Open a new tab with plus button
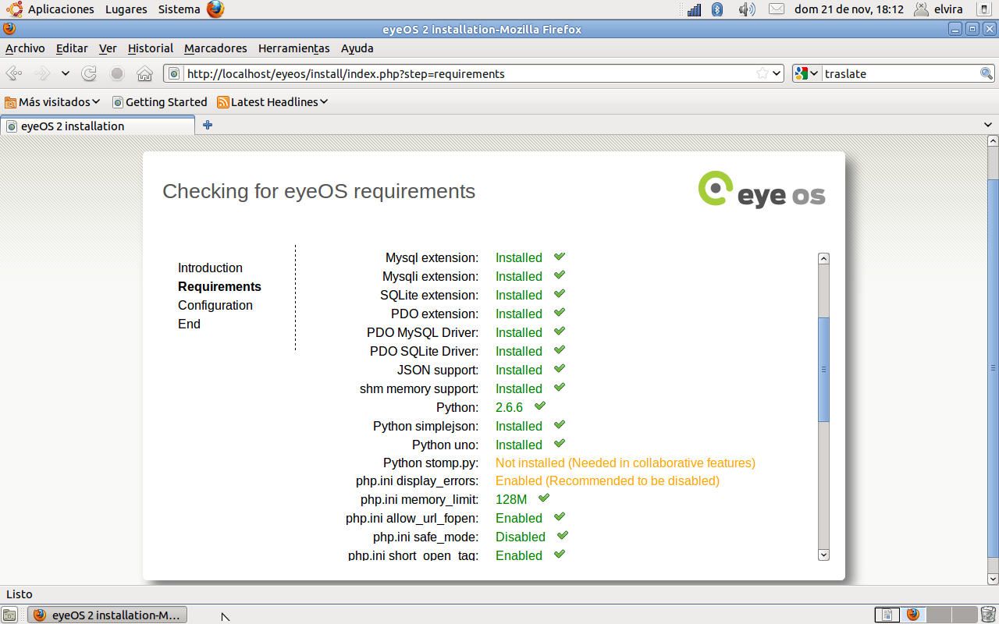The image size is (999, 624). [208, 125]
